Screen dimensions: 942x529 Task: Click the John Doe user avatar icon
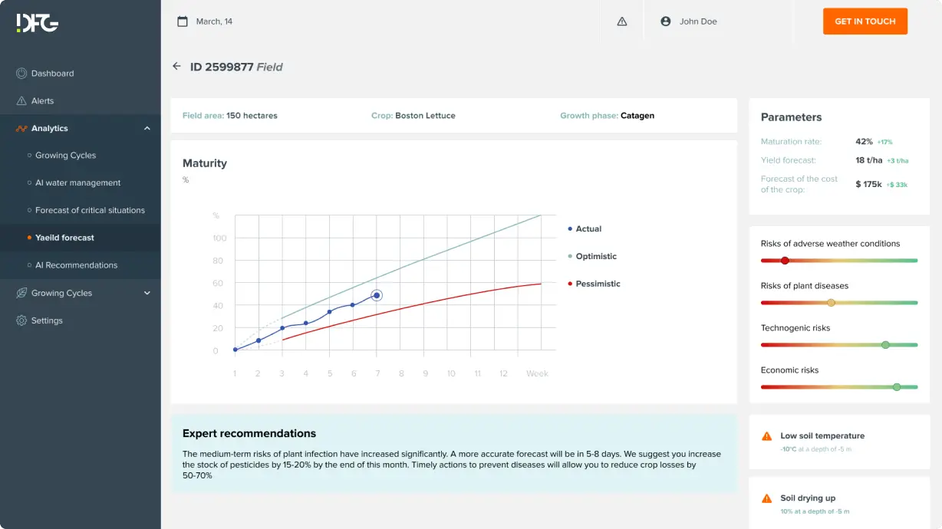click(x=666, y=21)
